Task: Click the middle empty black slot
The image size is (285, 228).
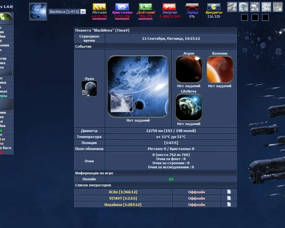Action: [255, 17]
